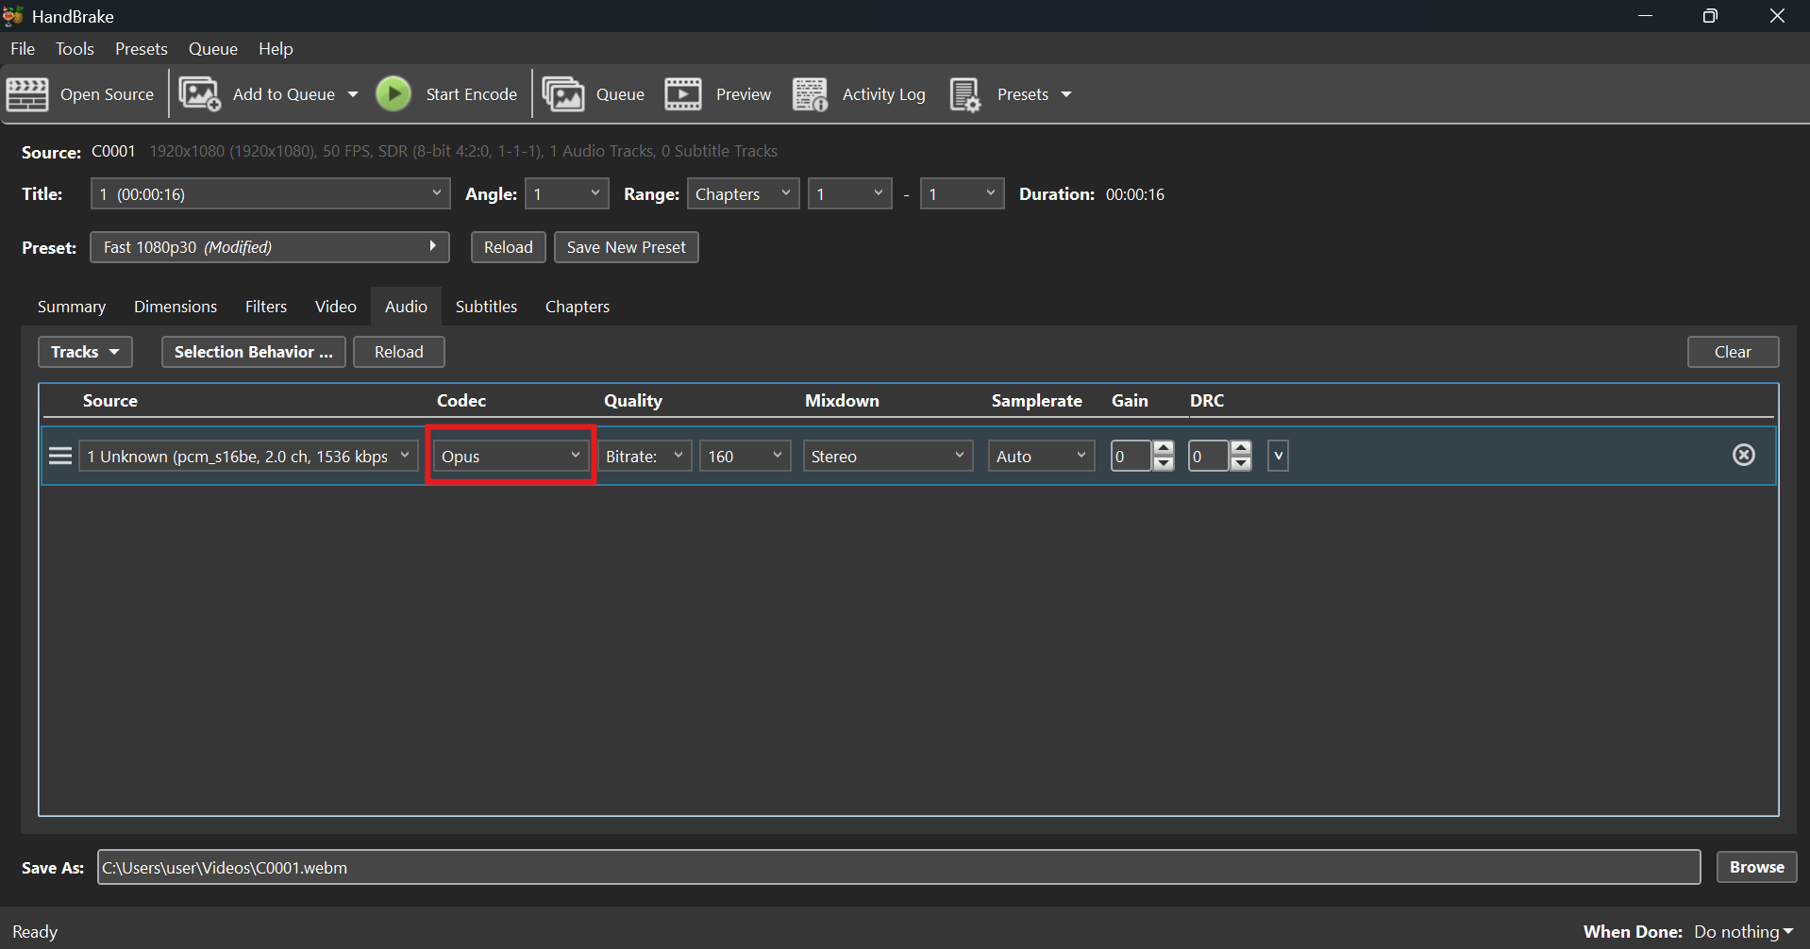Click the Open Source film icon
1810x949 pixels.
click(27, 94)
